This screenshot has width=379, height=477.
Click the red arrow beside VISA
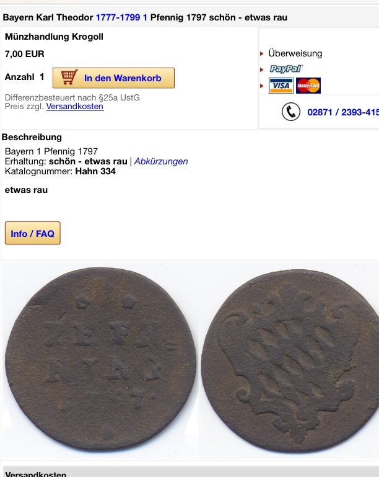coord(262,86)
